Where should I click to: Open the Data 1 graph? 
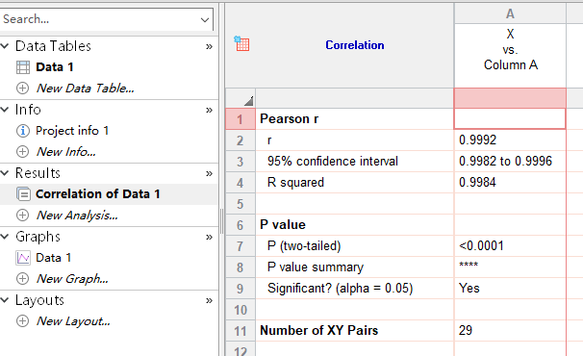(x=53, y=258)
